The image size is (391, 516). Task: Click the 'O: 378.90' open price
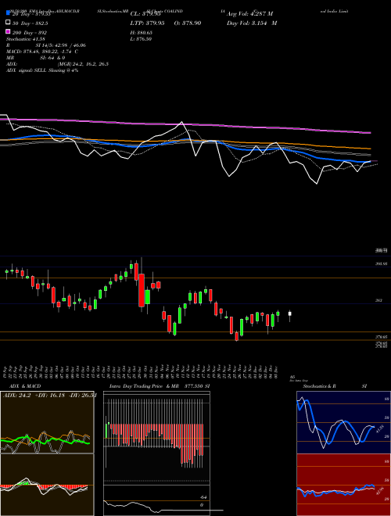(187, 23)
